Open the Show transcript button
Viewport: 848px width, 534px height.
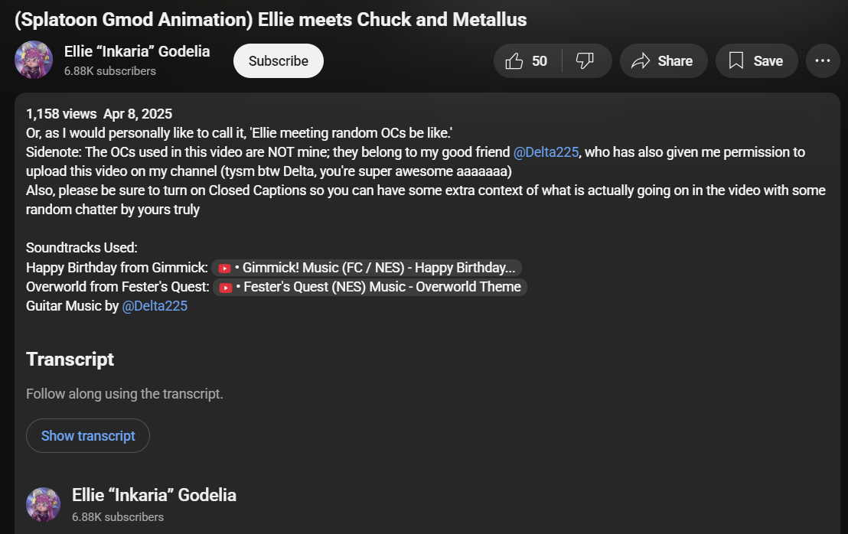click(88, 435)
